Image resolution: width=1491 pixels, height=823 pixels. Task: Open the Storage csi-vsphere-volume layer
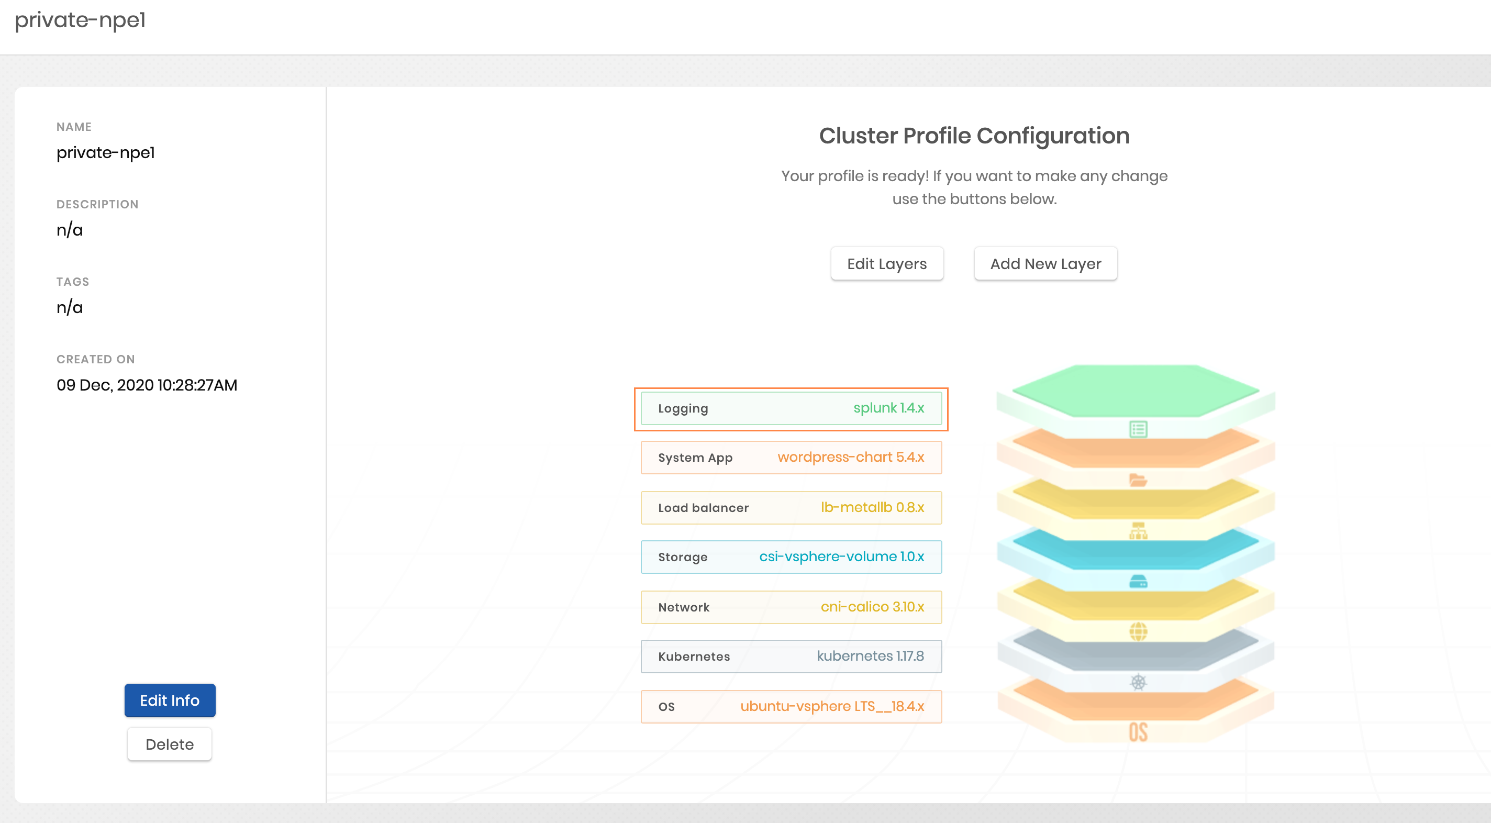[x=791, y=557]
